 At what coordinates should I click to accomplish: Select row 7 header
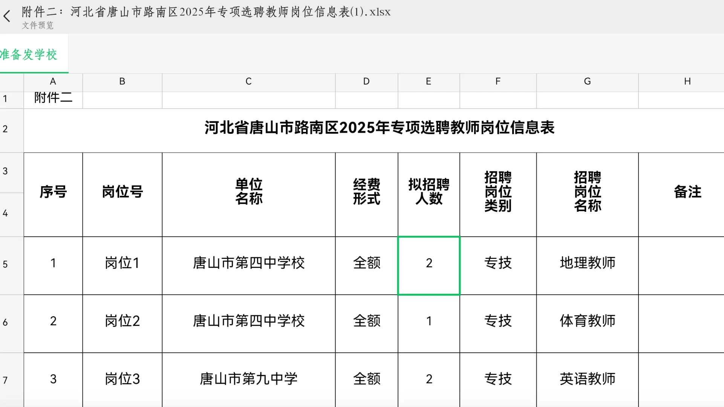(x=12, y=380)
